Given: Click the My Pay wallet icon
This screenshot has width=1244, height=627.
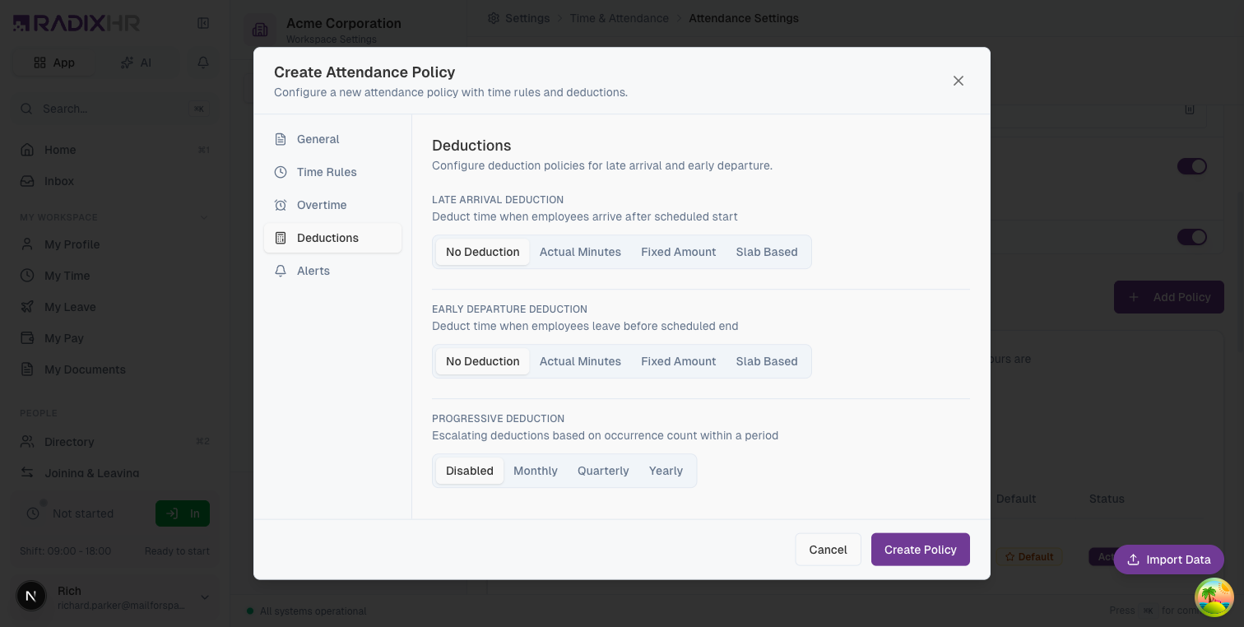Looking at the screenshot, I should pos(27,338).
